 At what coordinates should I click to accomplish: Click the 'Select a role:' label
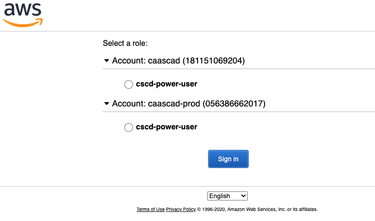[x=125, y=43]
